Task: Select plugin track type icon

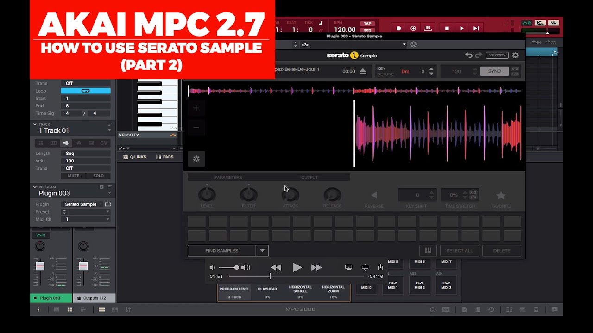Action: (66, 143)
